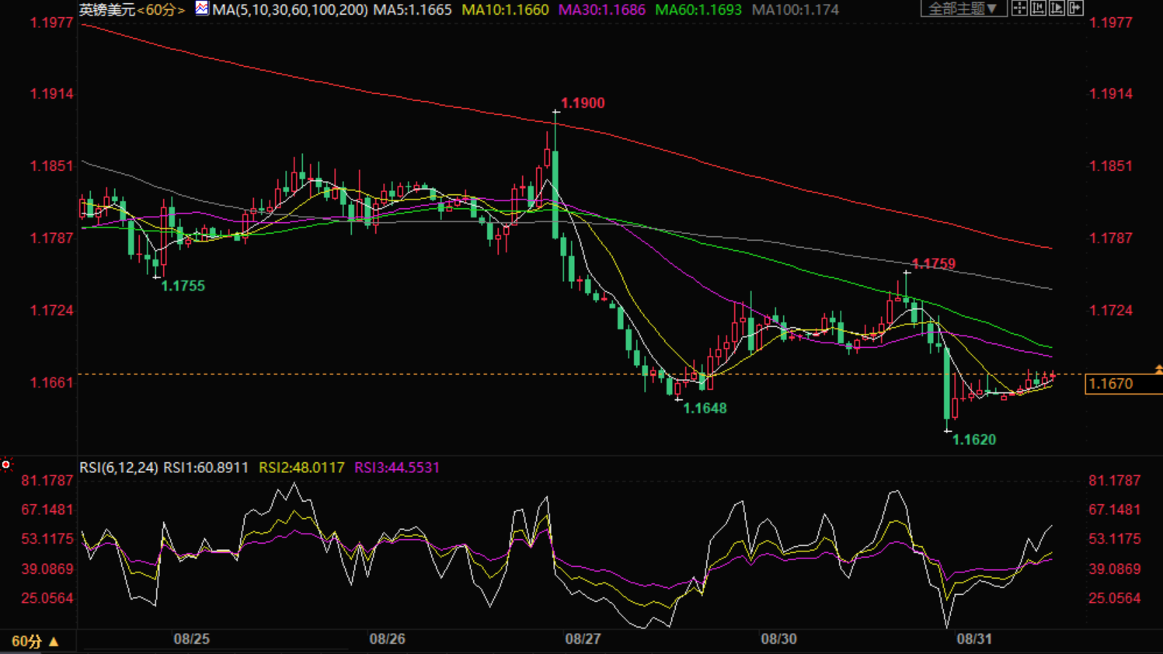Image resolution: width=1163 pixels, height=654 pixels.
Task: Open the 全部主题 dropdown
Action: click(963, 9)
